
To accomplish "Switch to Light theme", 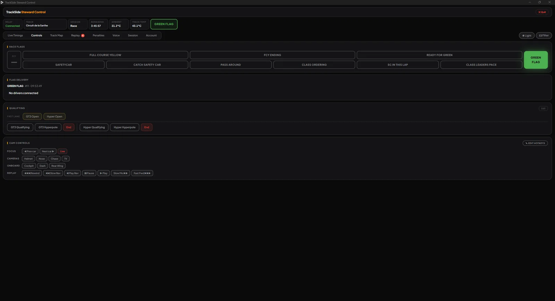I will [x=527, y=36].
